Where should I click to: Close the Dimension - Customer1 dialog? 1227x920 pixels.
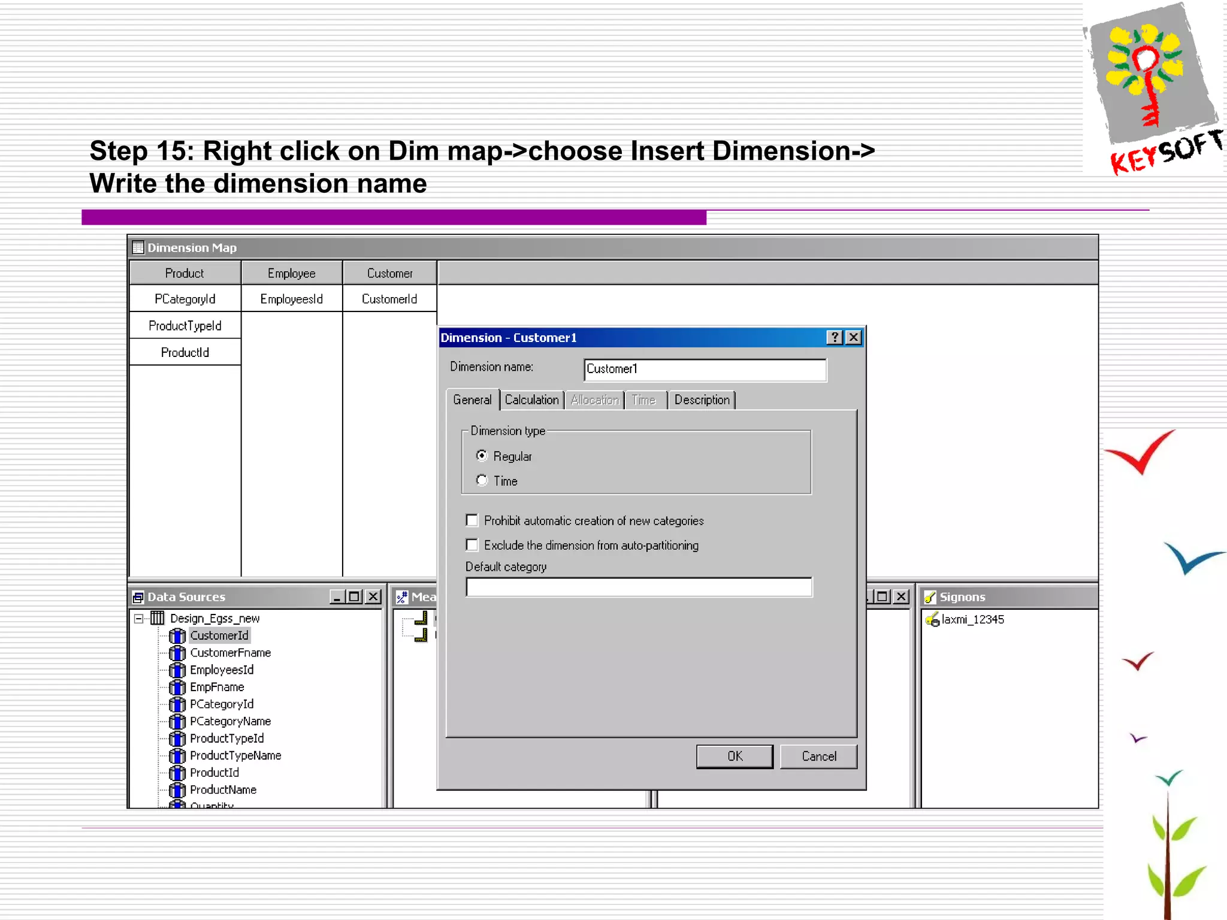(854, 338)
